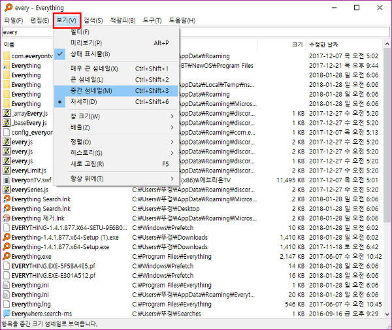Click Everything-1.4.1.877.x64-Setup.exe icon
The width and height of the screenshot is (392, 330).
pos(7,247)
